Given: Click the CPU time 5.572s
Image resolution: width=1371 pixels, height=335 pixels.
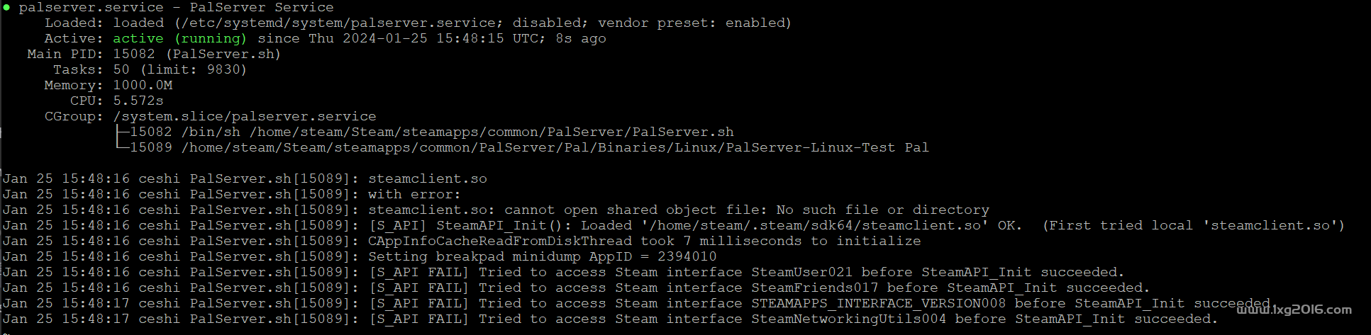Looking at the screenshot, I should point(138,101).
